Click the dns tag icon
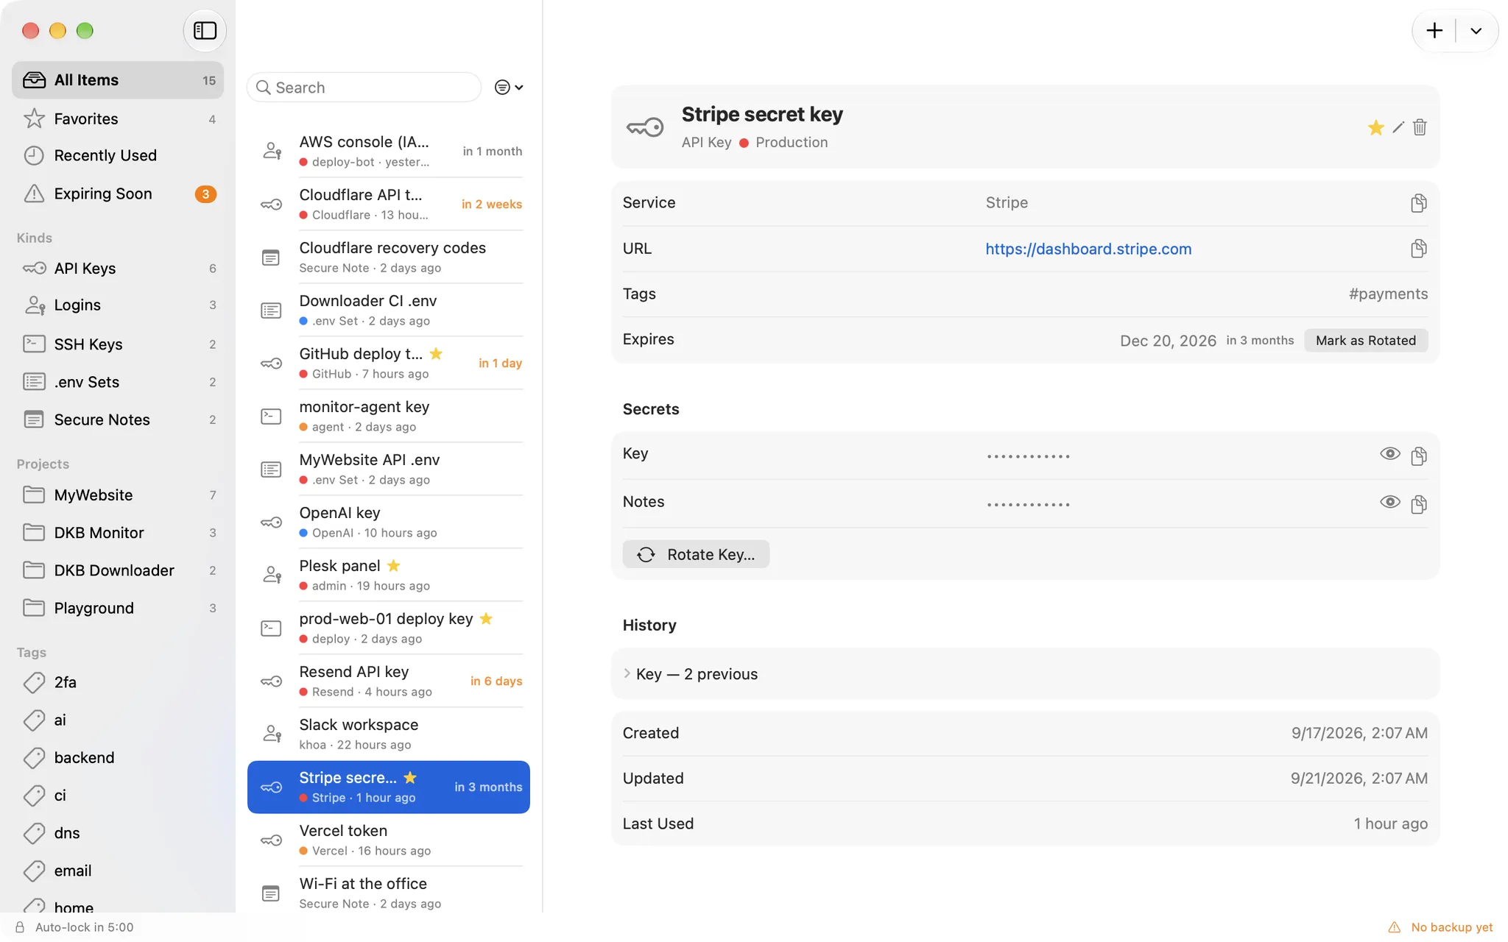Screen dimensions: 1508x942 (34, 832)
